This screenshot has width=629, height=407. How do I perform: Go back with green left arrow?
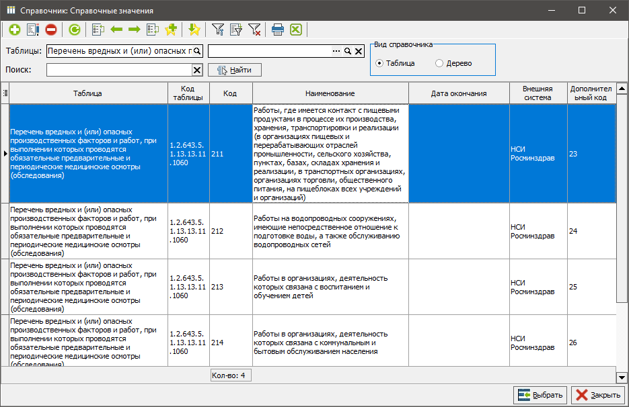tap(116, 30)
